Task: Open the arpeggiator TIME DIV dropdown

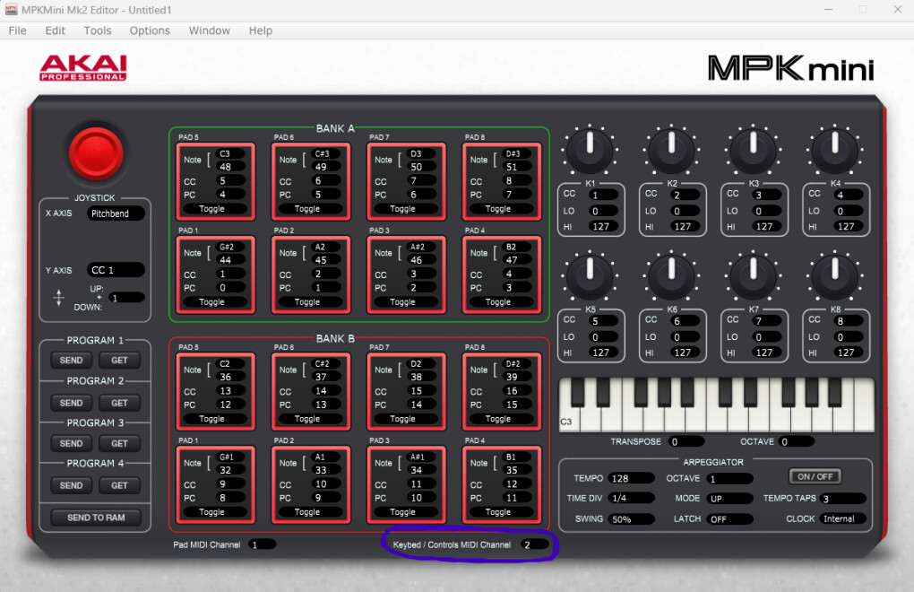Action: tap(631, 498)
